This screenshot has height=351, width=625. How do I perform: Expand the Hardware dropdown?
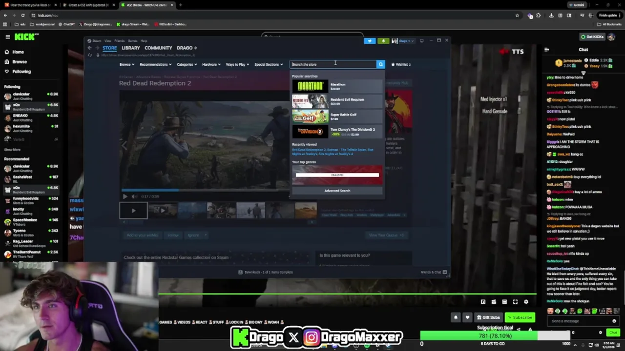pos(211,64)
